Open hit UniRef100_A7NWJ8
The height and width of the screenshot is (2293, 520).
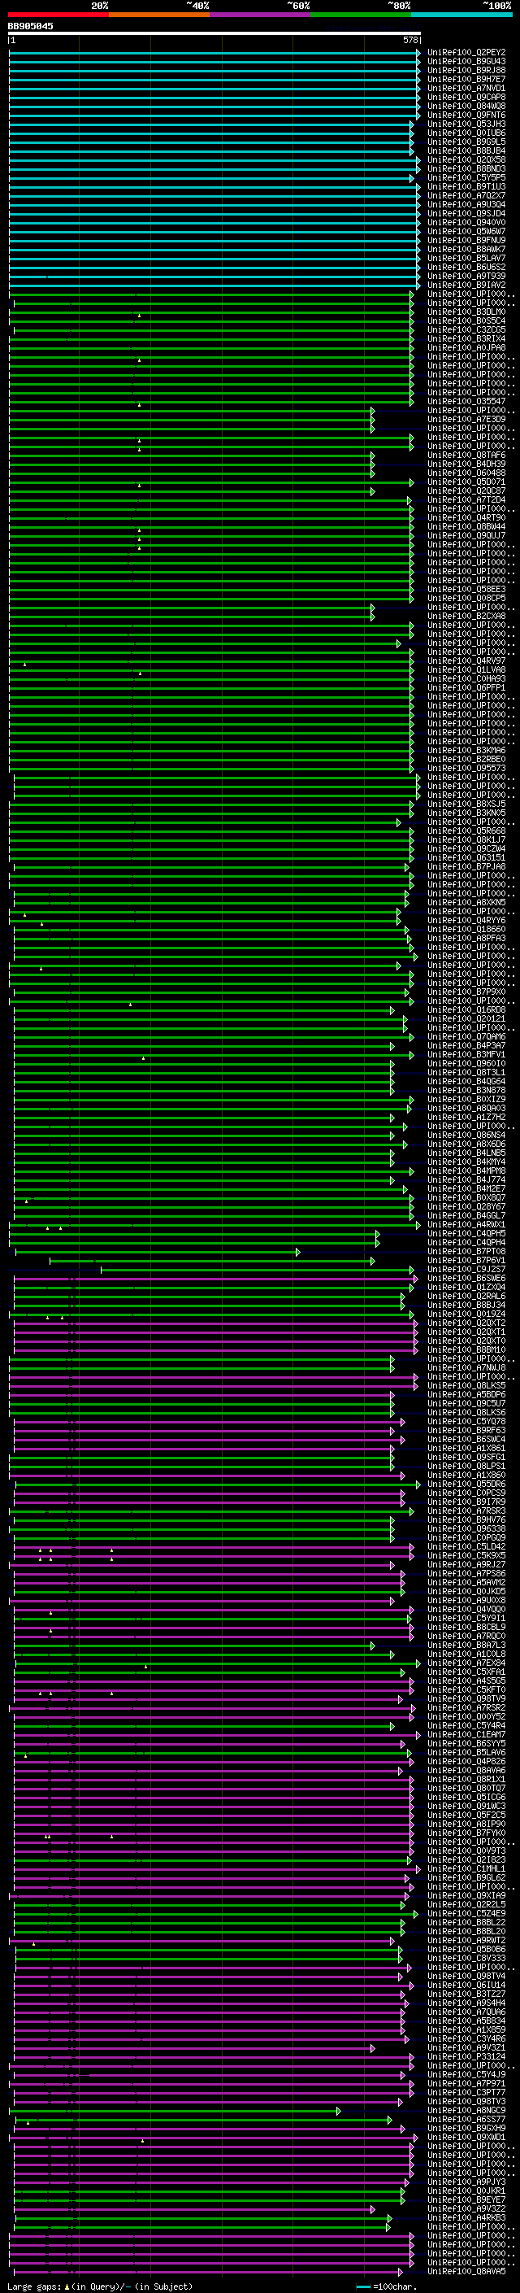[466, 1367]
